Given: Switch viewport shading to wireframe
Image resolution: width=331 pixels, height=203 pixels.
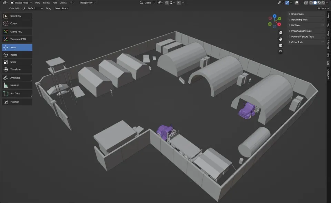Looking at the screenshot, I should (x=311, y=2).
